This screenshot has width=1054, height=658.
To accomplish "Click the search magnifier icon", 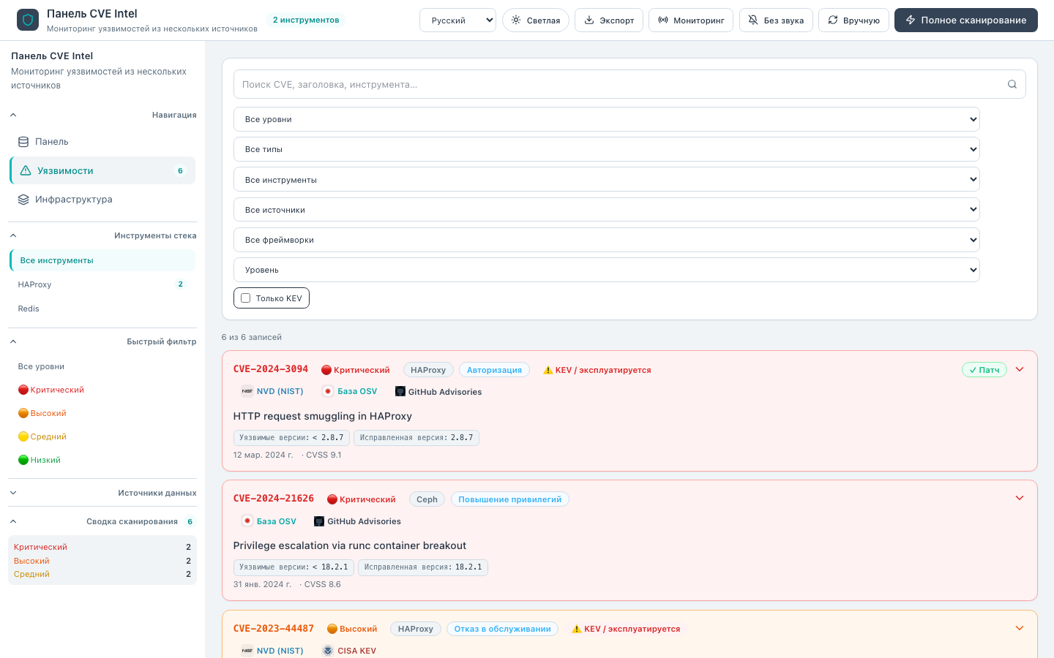I will [x=1012, y=84].
